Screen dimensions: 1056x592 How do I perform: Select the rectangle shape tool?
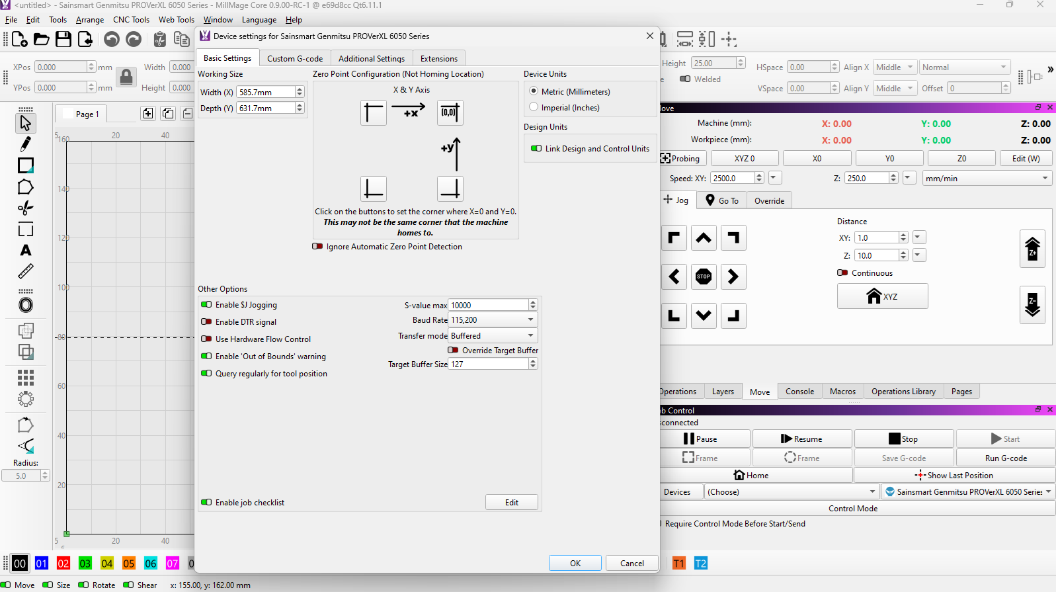click(x=26, y=165)
